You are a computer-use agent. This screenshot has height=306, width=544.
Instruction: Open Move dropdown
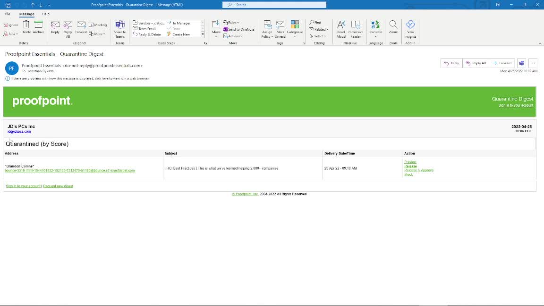[x=216, y=29]
